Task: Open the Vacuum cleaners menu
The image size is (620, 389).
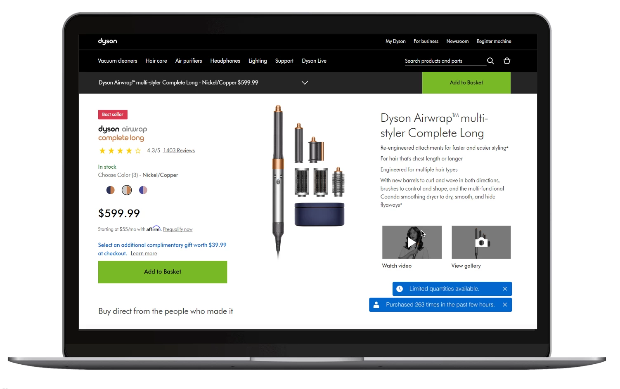Action: pos(117,61)
